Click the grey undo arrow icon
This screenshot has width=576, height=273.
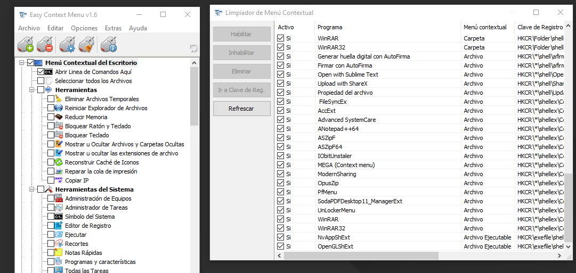click(x=193, y=48)
